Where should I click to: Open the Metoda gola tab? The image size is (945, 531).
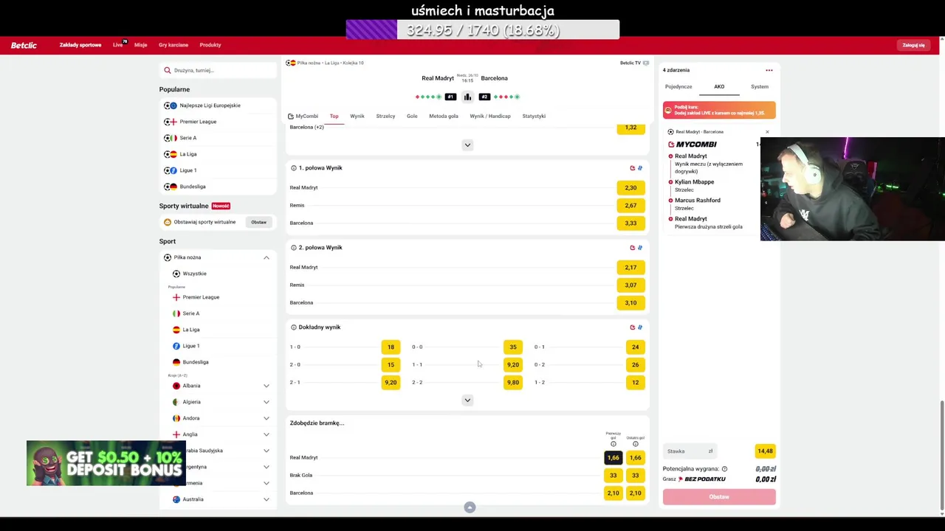pos(444,116)
